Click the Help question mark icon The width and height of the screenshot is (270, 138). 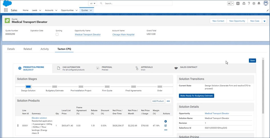pos(249,3)
